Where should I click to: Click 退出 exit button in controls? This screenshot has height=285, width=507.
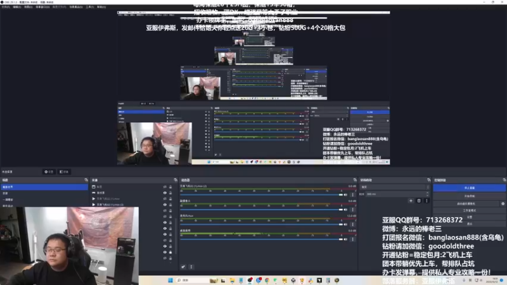point(469,224)
